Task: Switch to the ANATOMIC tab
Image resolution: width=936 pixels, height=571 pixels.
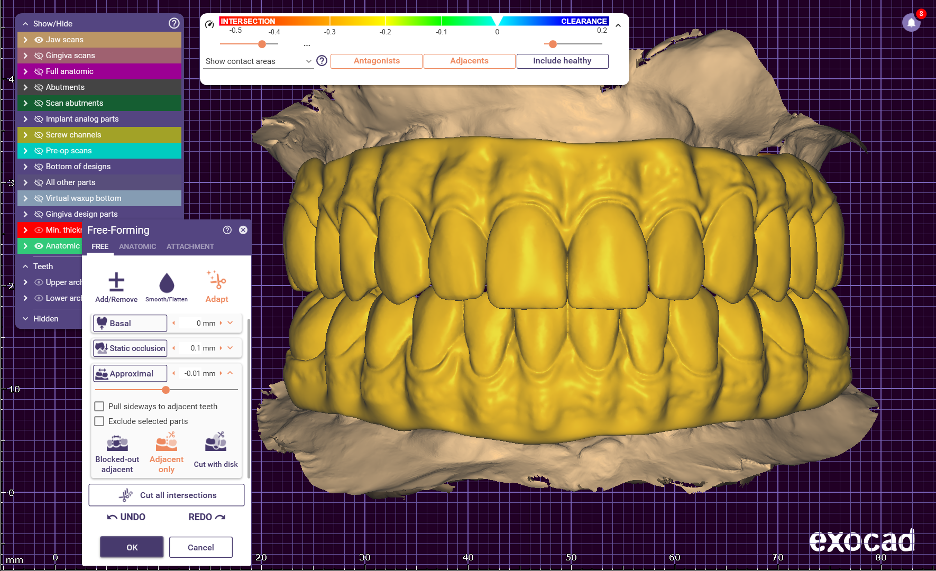Action: click(x=137, y=246)
